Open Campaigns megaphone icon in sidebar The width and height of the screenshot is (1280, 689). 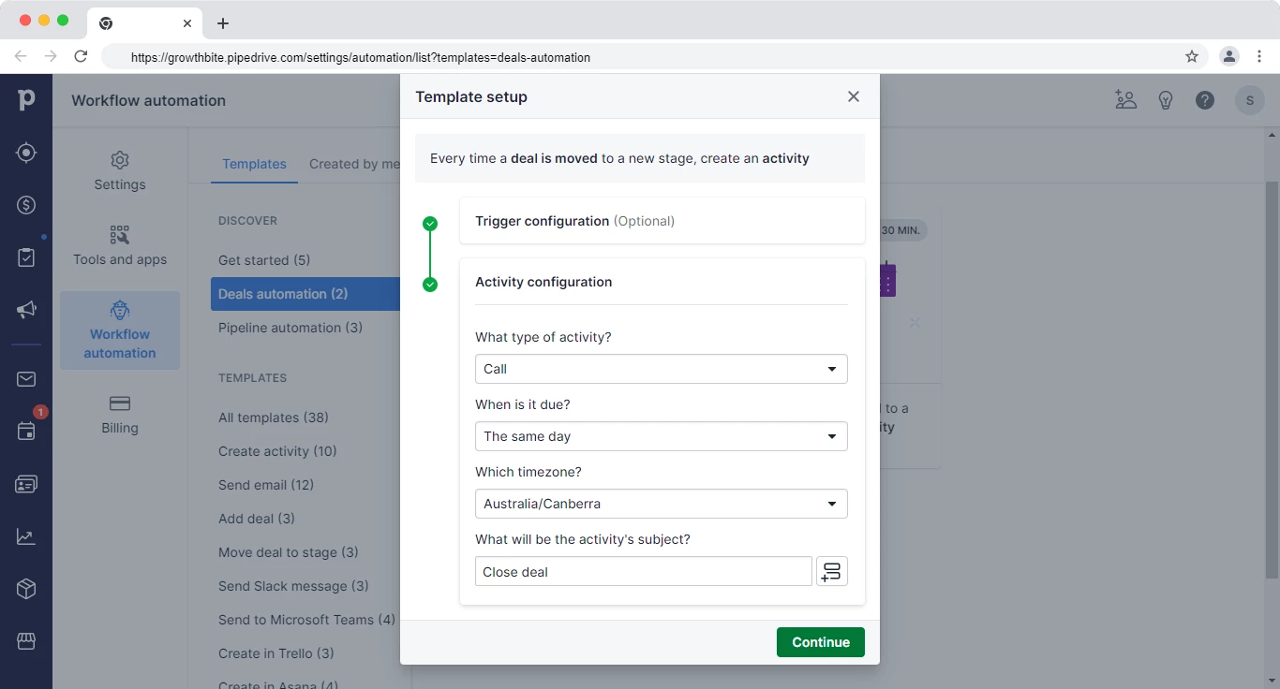pos(26,310)
